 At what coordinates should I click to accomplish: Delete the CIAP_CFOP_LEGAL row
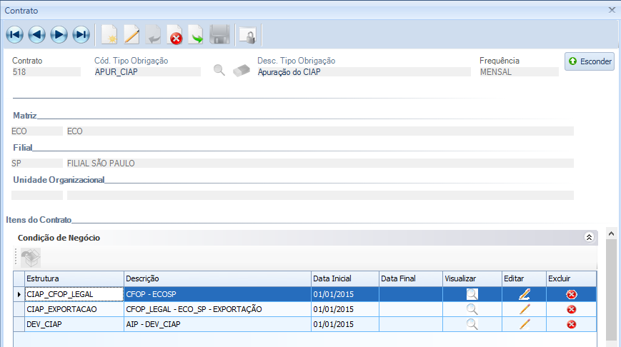tap(571, 294)
